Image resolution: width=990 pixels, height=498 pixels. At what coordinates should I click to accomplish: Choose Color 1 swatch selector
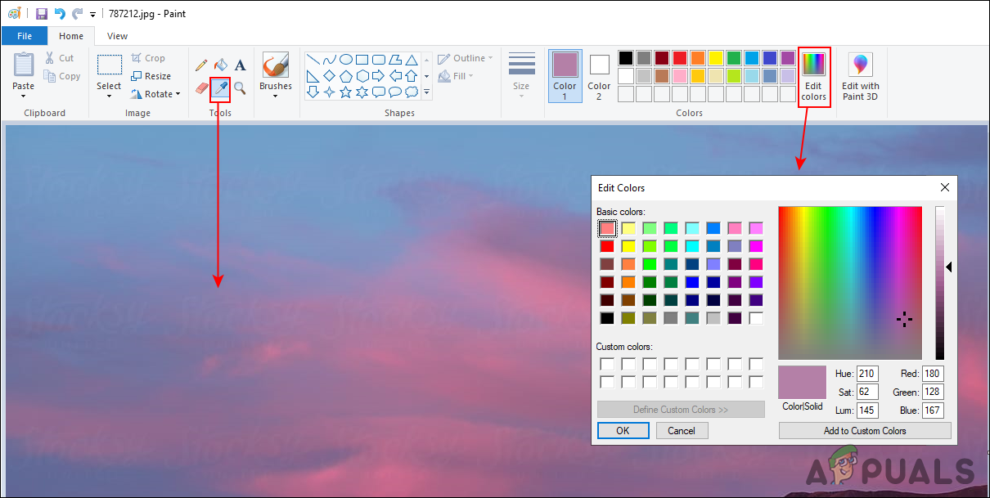pos(565,75)
